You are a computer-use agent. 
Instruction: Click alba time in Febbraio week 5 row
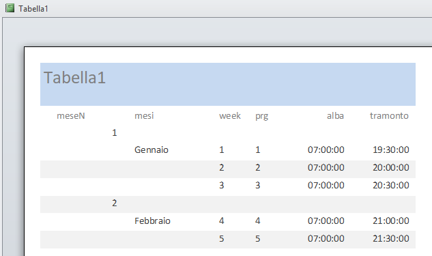(326, 238)
